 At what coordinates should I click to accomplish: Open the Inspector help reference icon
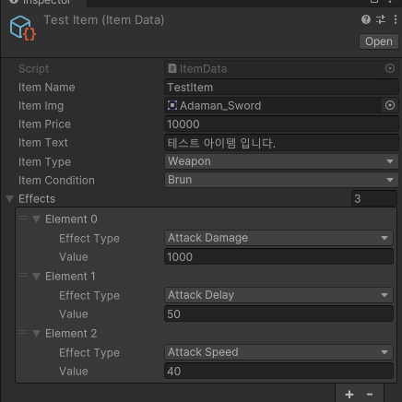pyautogui.click(x=366, y=19)
